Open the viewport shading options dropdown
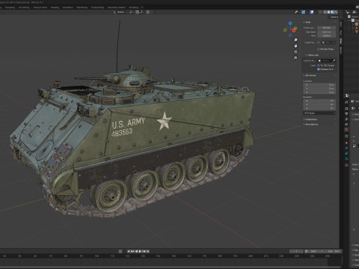 click(340, 12)
